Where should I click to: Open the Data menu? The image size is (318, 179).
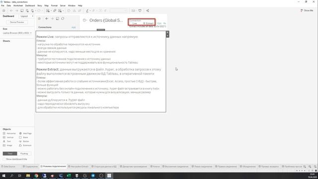[x=9, y=5]
